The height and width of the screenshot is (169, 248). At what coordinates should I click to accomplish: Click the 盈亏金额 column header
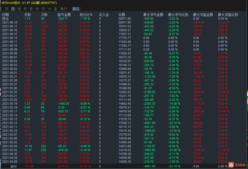(x=64, y=15)
